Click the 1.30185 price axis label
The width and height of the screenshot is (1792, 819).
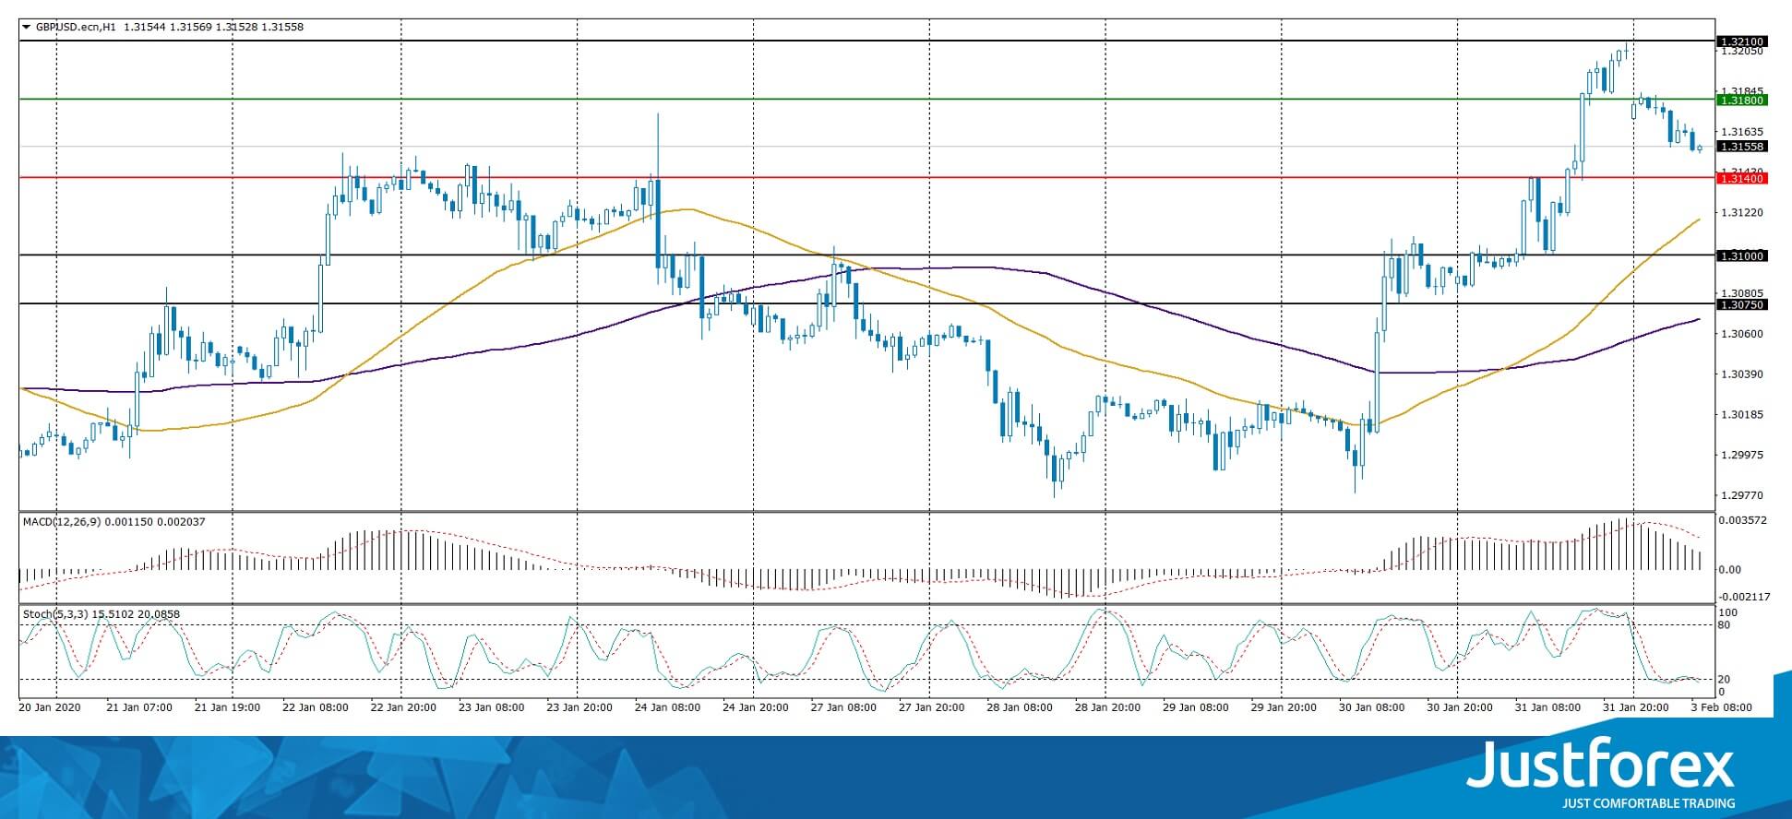(1742, 415)
